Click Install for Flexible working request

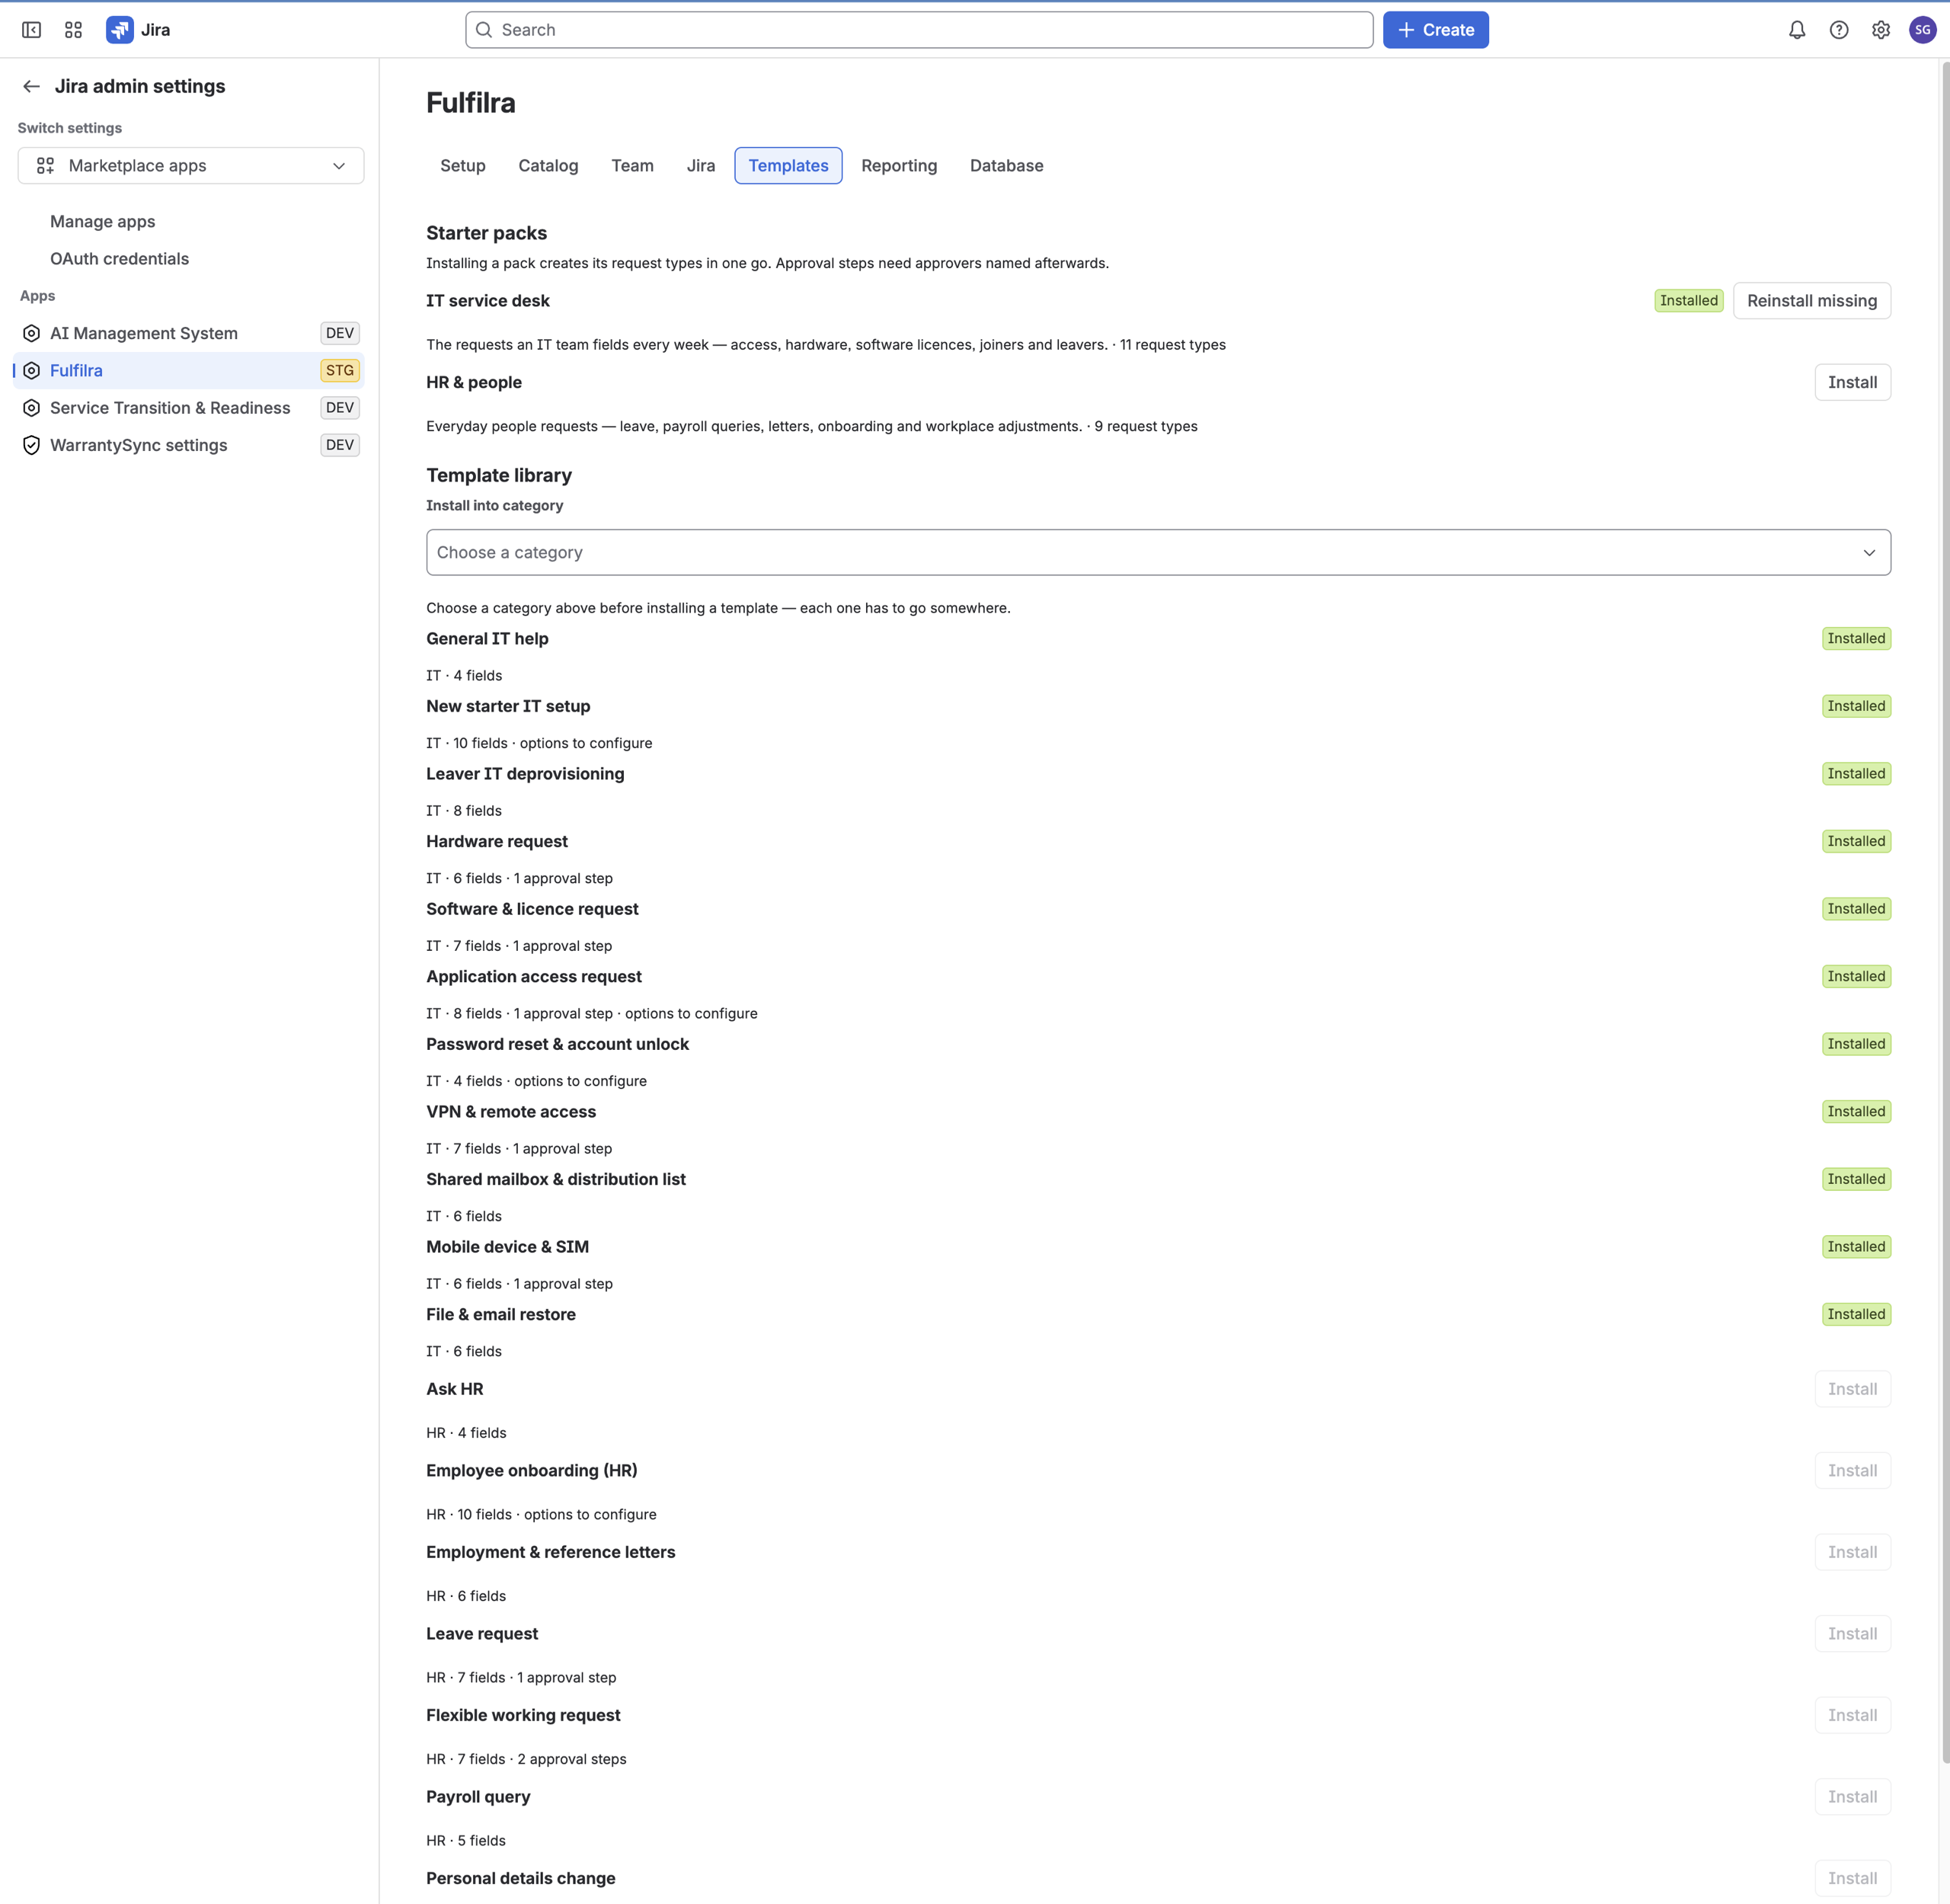[1852, 1715]
